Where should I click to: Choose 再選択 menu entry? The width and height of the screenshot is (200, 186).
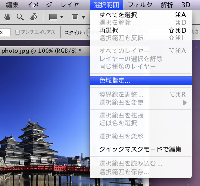pyautogui.click(x=141, y=30)
